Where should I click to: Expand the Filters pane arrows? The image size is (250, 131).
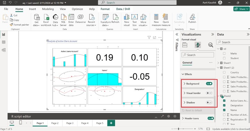(177, 34)
